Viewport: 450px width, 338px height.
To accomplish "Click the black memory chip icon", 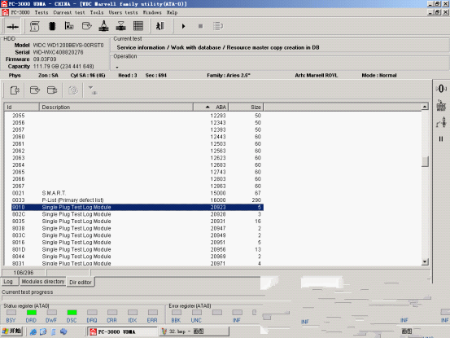I will [x=52, y=26].
